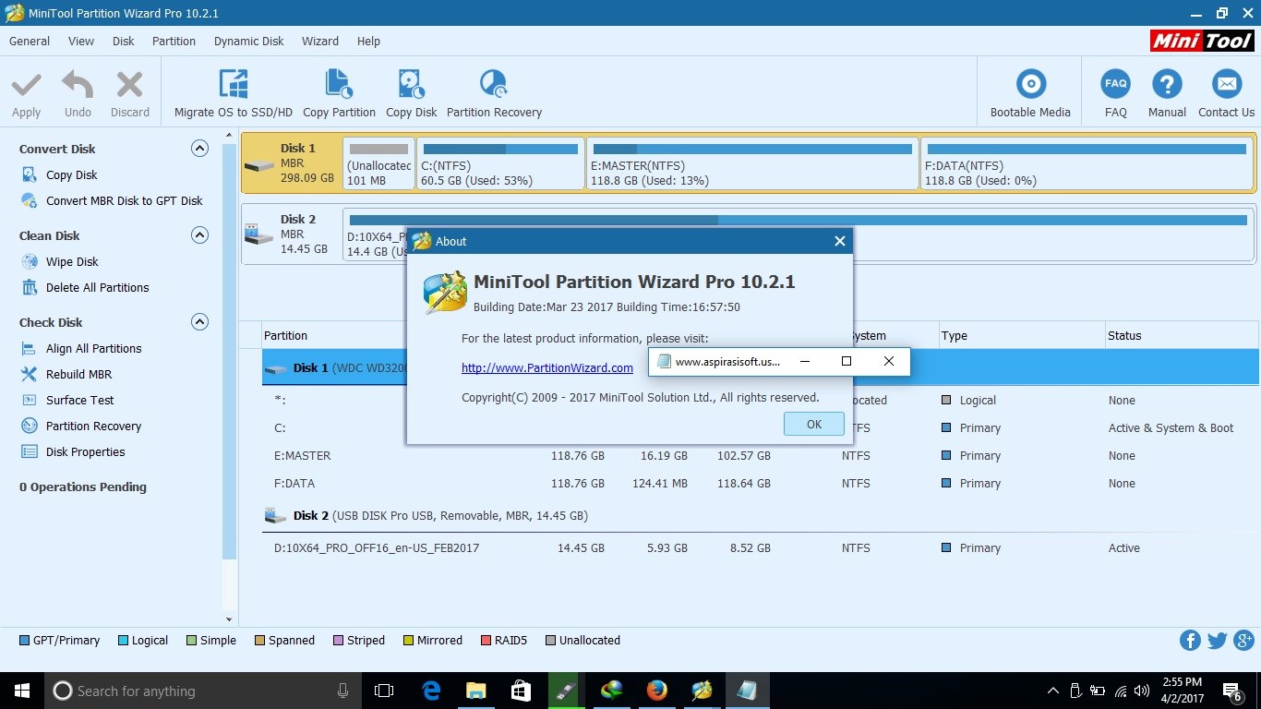
Task: Open the FAQ icon
Action: coord(1116,84)
